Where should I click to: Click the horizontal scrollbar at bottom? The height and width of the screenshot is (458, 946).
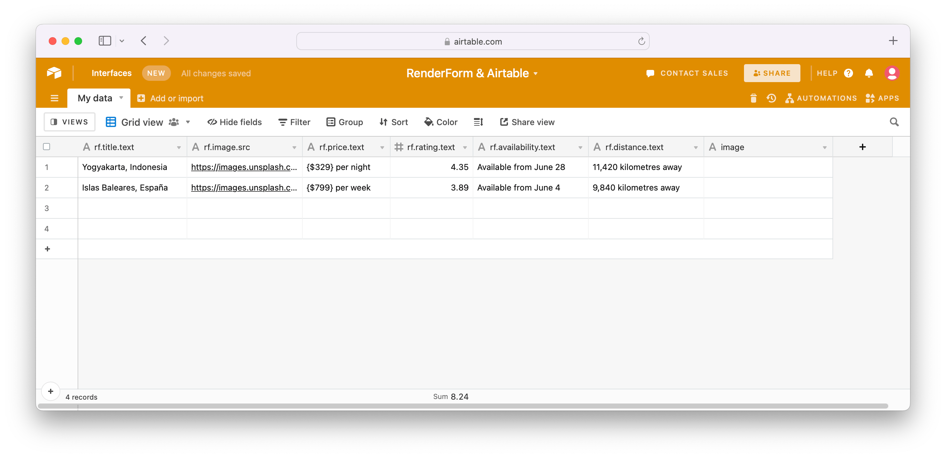tap(463, 406)
